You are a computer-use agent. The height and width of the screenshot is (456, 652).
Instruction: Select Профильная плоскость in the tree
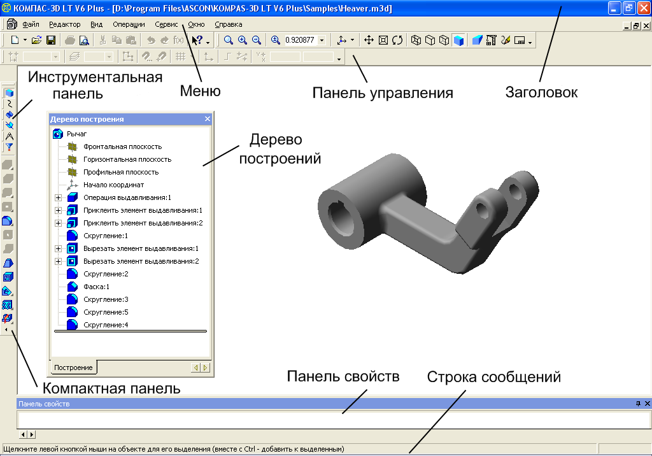coord(121,172)
